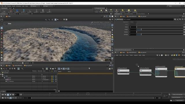Toggle the yellow activation icon on the materials row
Screen dimensions: 185x104
click(x=52, y=81)
